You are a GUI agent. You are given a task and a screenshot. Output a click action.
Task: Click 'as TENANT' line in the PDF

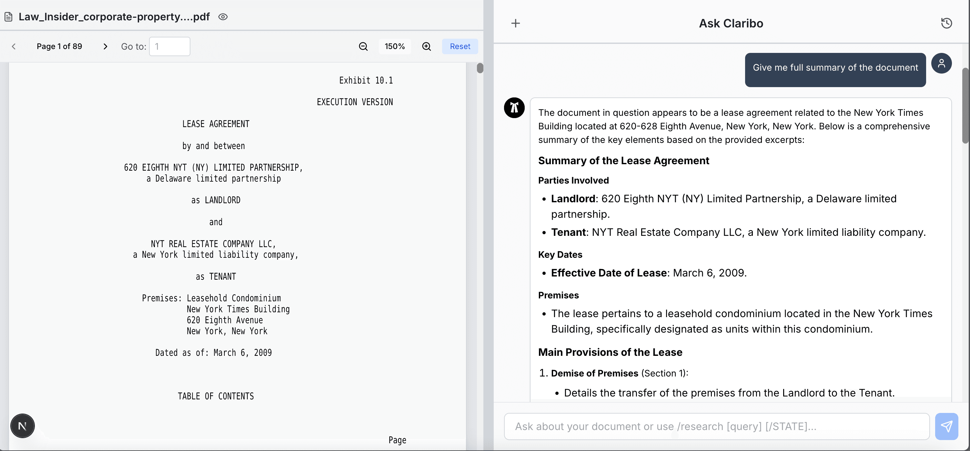(216, 277)
